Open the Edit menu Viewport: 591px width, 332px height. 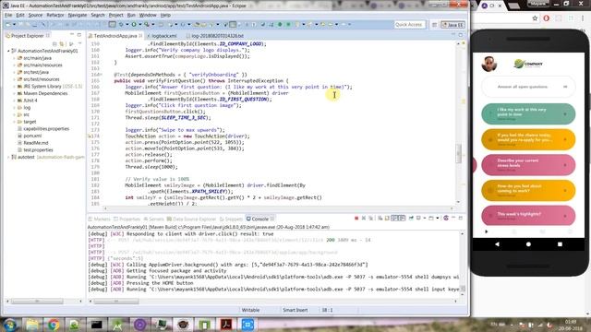tap(20, 15)
